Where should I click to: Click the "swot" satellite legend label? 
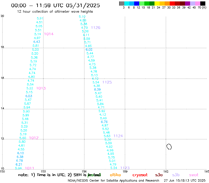[x=194, y=175]
